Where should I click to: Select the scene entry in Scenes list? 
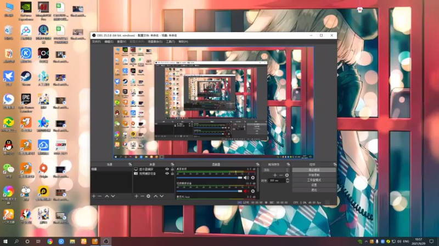coord(111,169)
